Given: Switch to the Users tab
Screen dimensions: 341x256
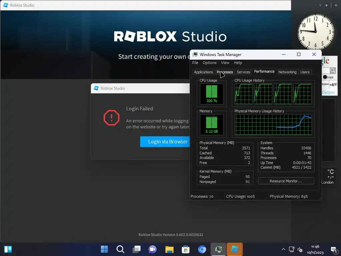Looking at the screenshot, I should click(305, 72).
